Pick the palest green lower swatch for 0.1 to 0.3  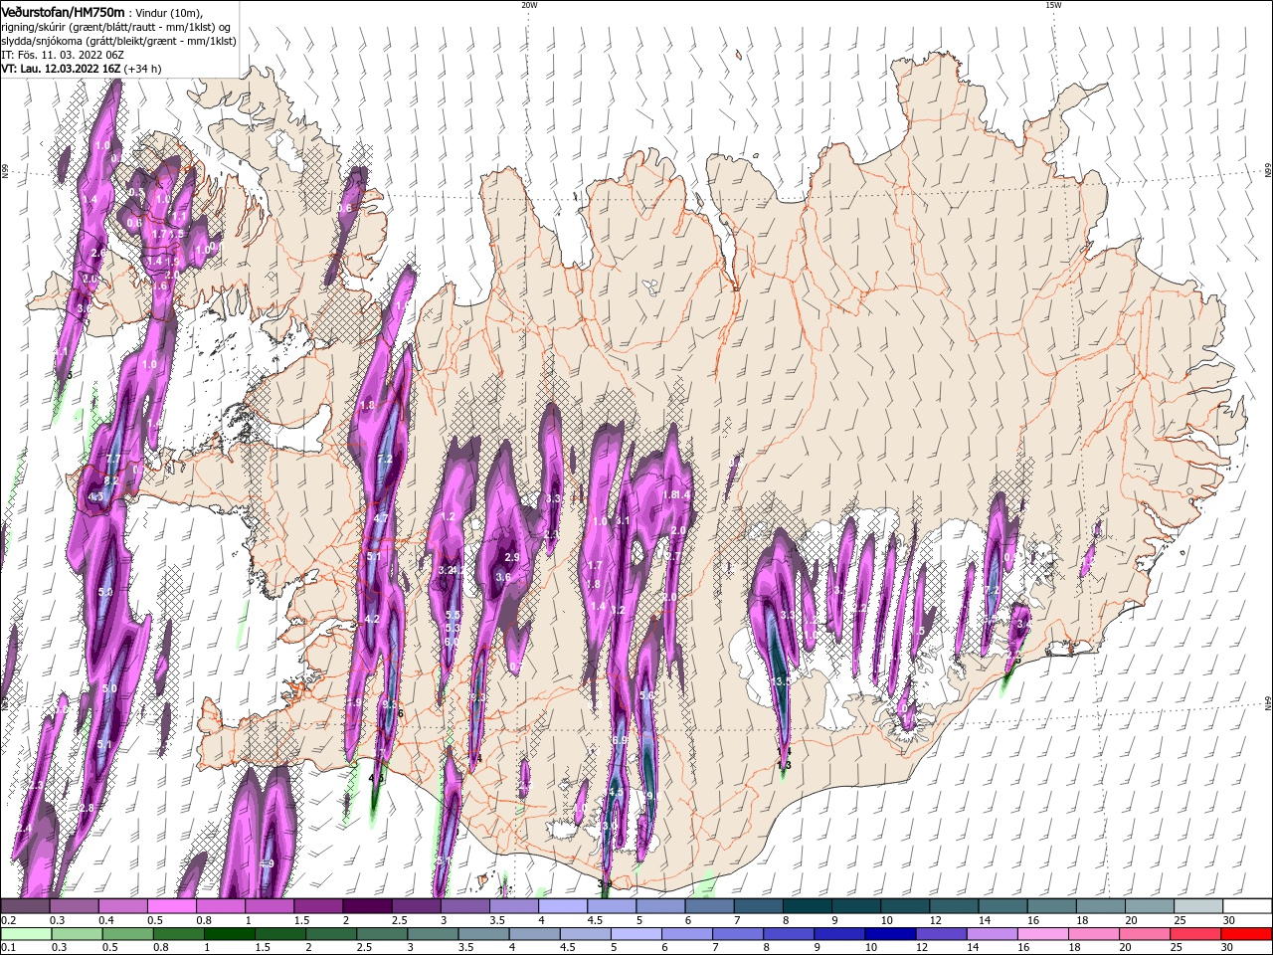click(29, 932)
